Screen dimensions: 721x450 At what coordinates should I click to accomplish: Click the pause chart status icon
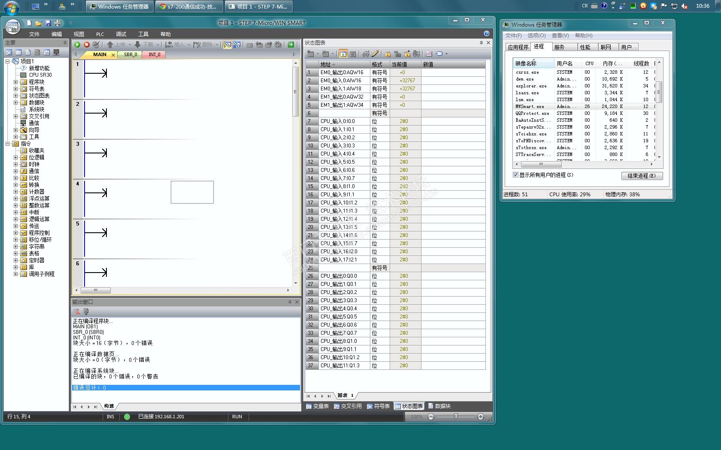point(353,54)
